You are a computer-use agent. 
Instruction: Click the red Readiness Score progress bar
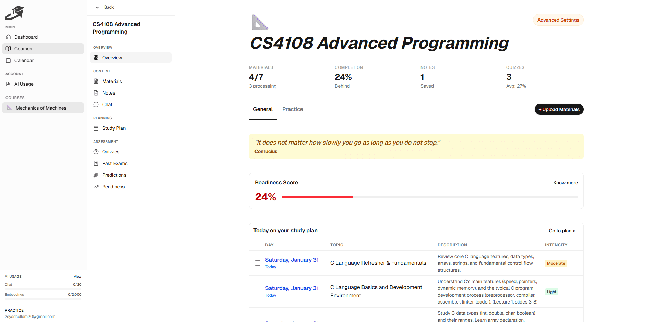pyautogui.click(x=317, y=197)
